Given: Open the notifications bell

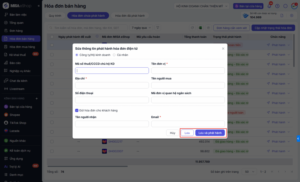Looking at the screenshot, I should pos(269,6).
